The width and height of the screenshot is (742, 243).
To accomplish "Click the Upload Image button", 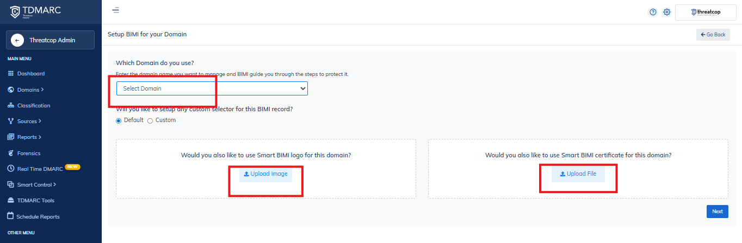I will click(265, 174).
